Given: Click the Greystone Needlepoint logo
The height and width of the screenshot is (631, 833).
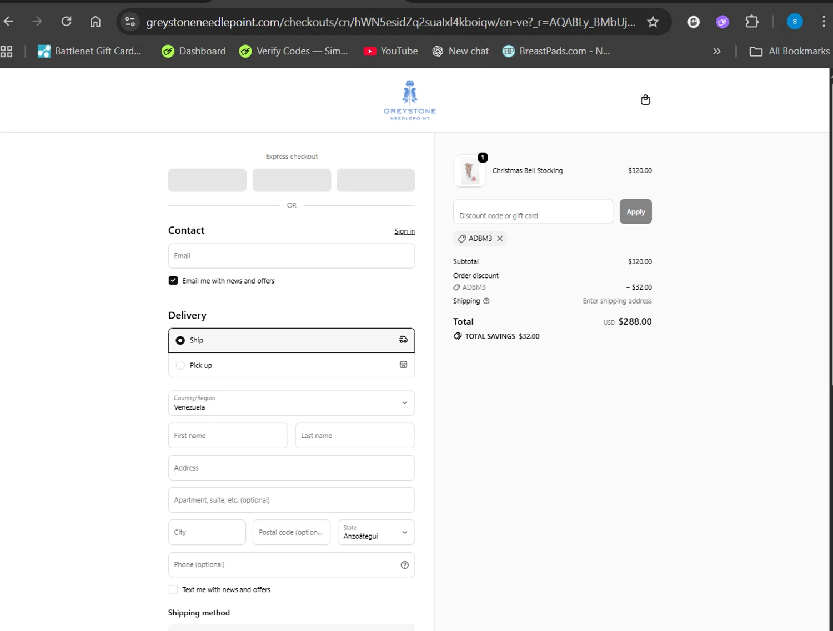Looking at the screenshot, I should coord(410,100).
